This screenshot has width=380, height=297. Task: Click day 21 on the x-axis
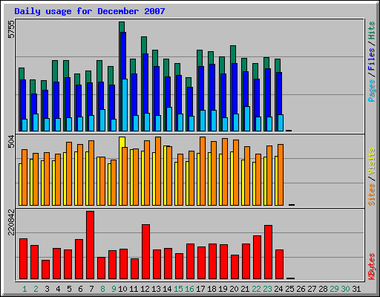(245, 289)
